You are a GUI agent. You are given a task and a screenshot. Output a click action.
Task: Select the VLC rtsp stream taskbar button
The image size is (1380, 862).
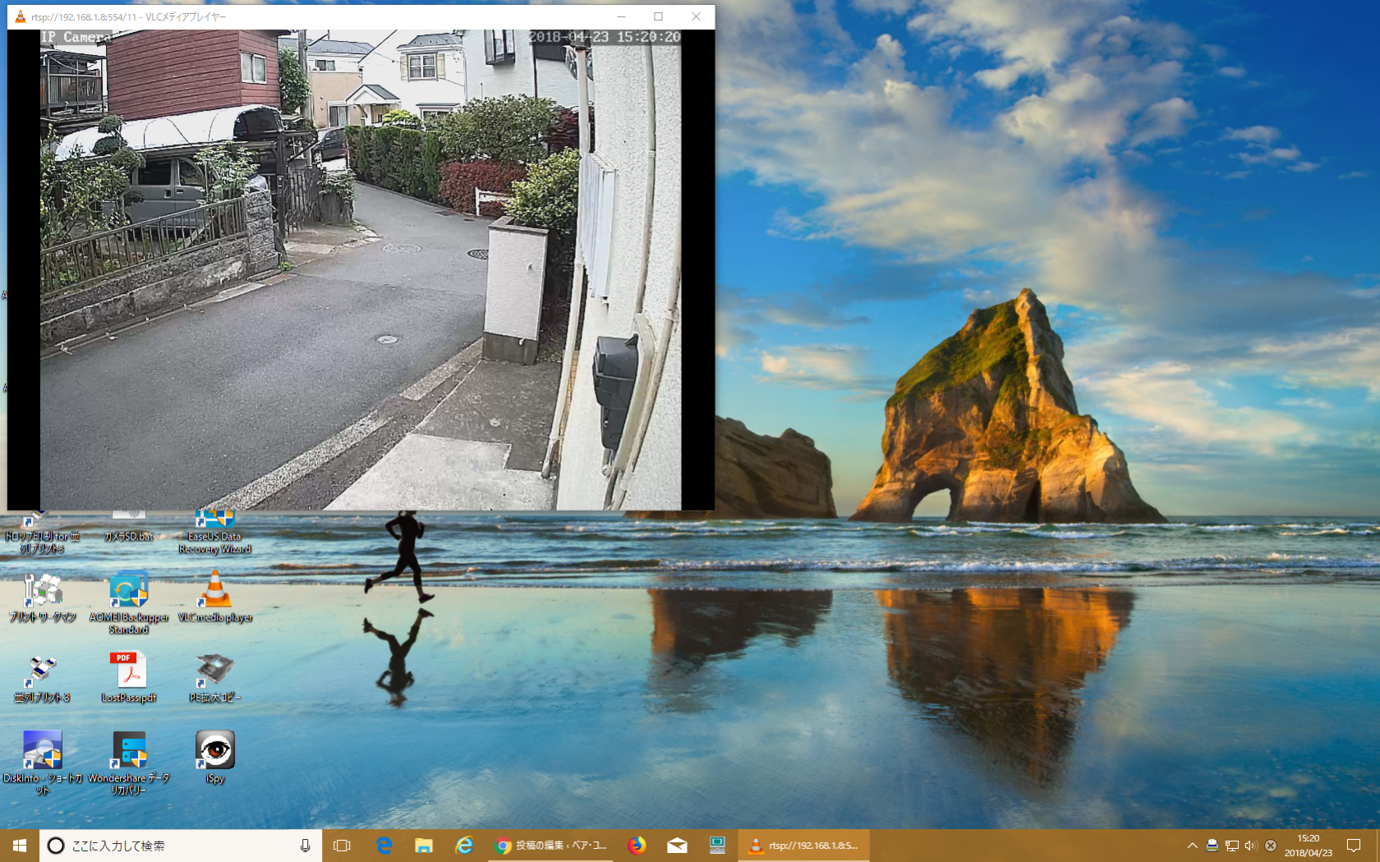coord(805,846)
